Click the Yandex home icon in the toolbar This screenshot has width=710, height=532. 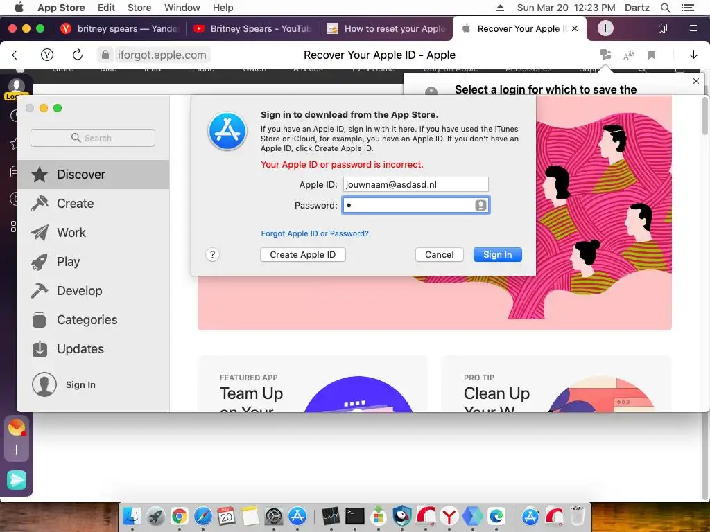pos(47,55)
